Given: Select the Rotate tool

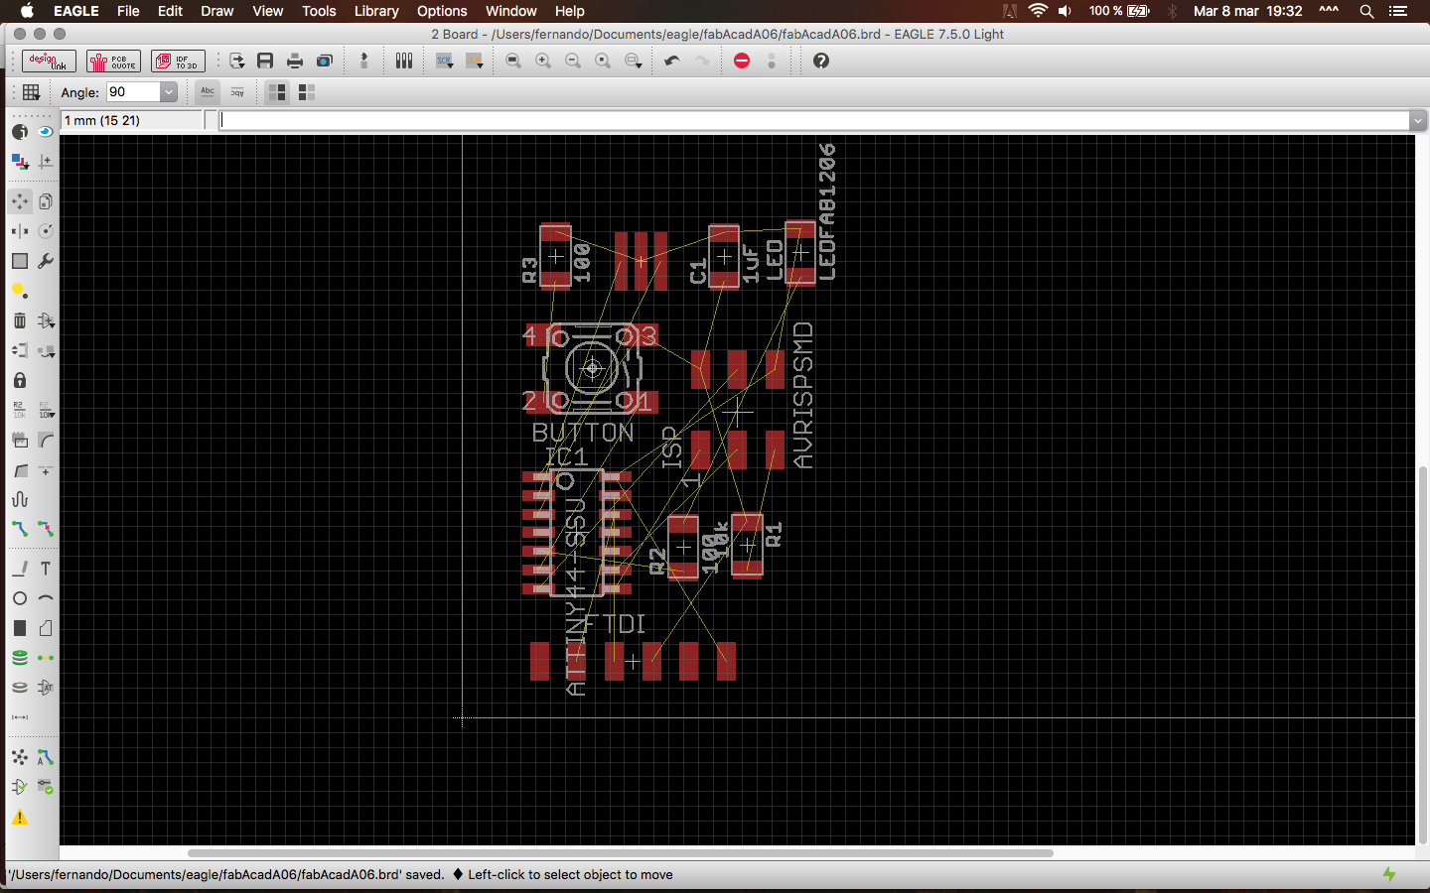Looking at the screenshot, I should click(x=46, y=231).
